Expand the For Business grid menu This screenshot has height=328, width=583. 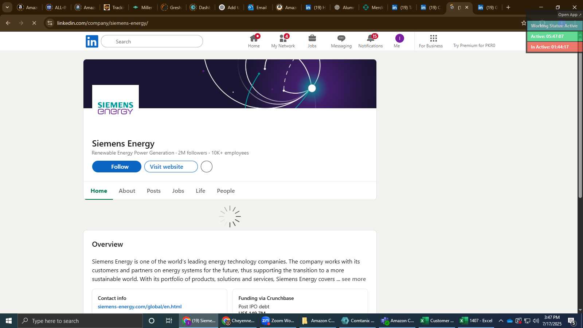click(431, 41)
